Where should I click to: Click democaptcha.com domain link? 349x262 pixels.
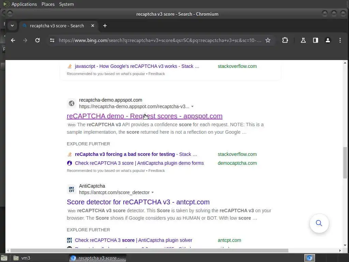tap(237, 163)
